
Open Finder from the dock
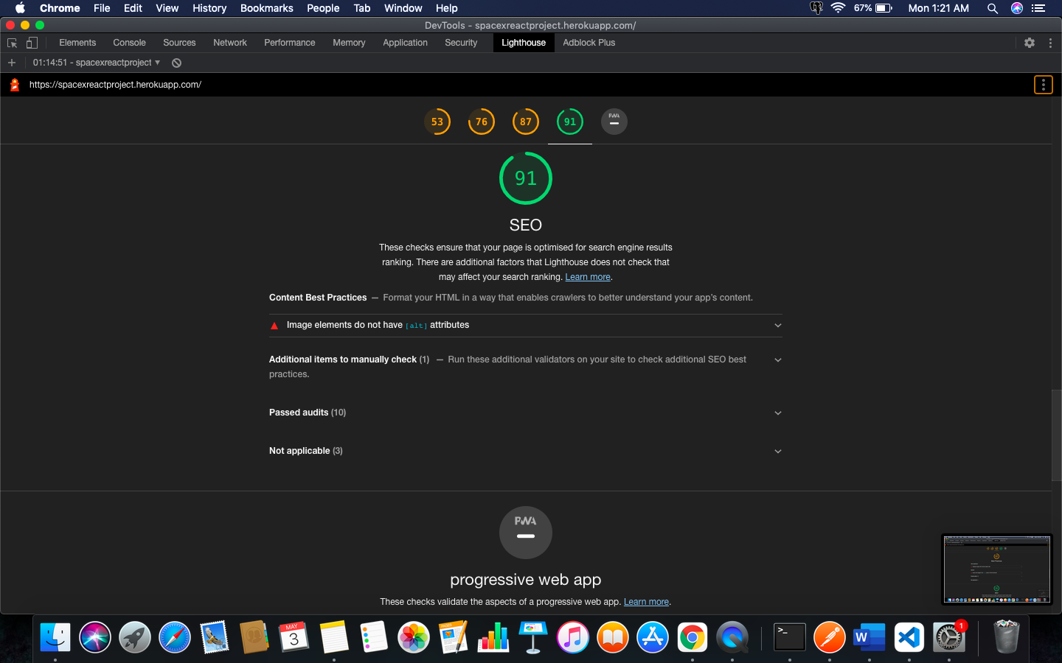[x=55, y=637]
